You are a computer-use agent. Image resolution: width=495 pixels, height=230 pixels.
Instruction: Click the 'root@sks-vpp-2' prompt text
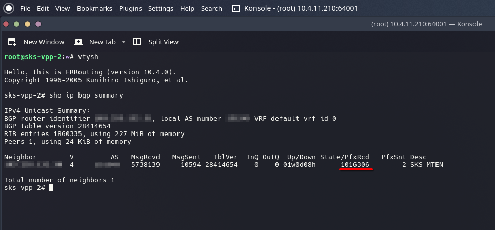32,57
